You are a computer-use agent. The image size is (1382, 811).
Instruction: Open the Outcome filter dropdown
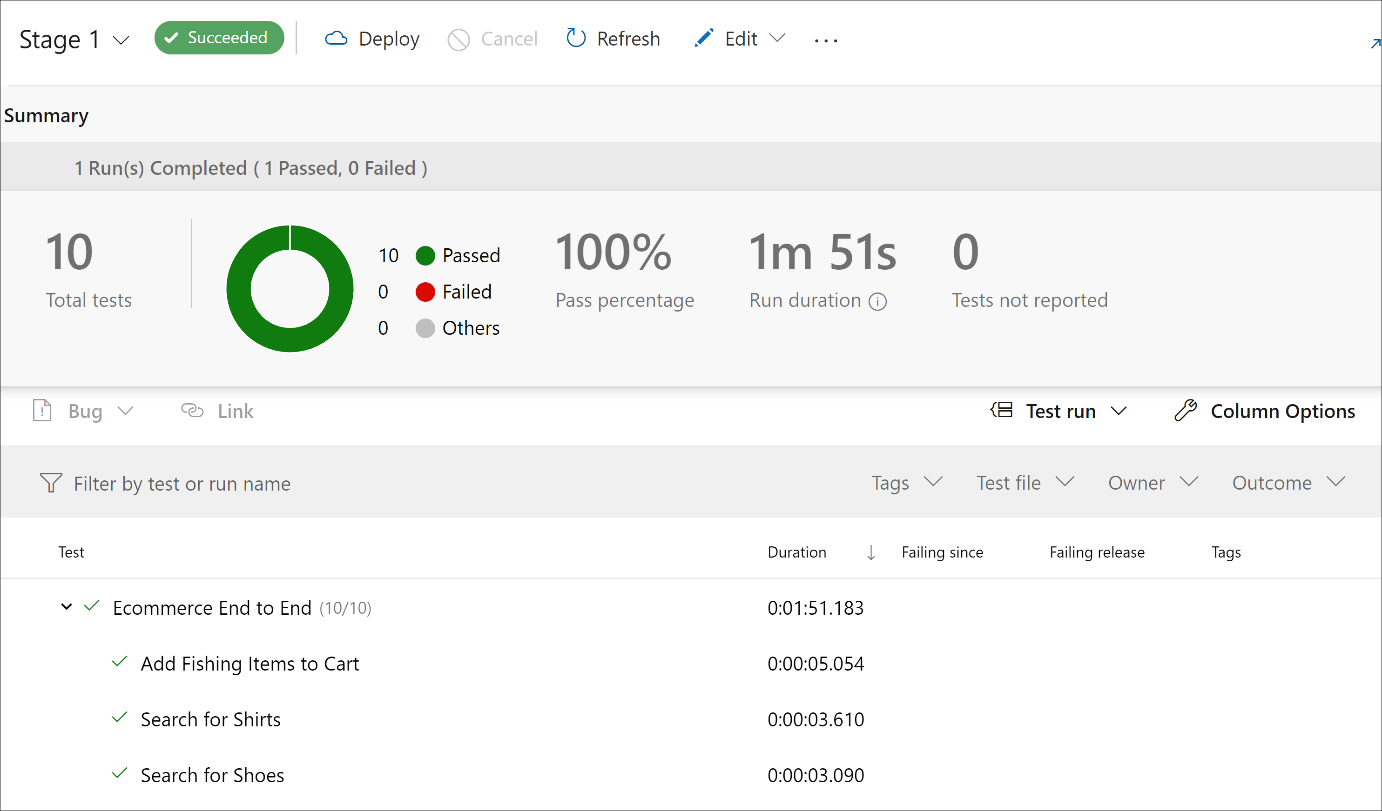pos(1288,483)
